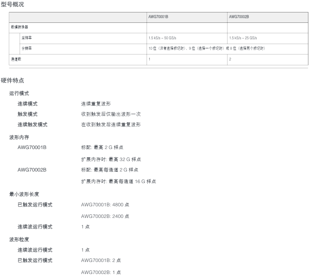This screenshot has height=276, width=310.
Task: Click the 触发模式 label
Action: (x=28, y=114)
